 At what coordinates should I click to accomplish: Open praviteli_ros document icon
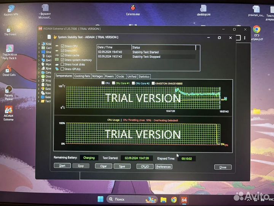256,11
